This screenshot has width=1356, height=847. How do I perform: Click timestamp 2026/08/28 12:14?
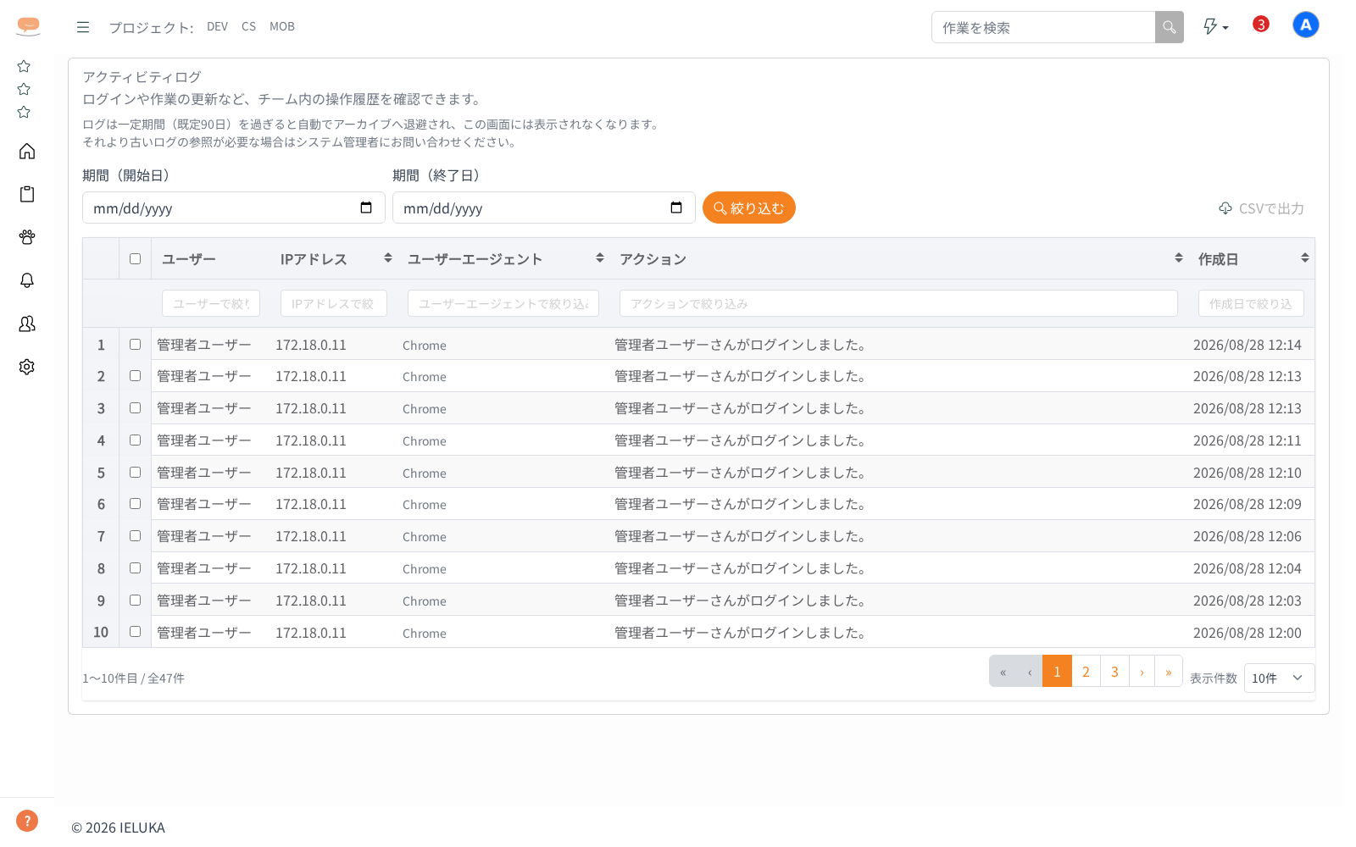point(1248,345)
